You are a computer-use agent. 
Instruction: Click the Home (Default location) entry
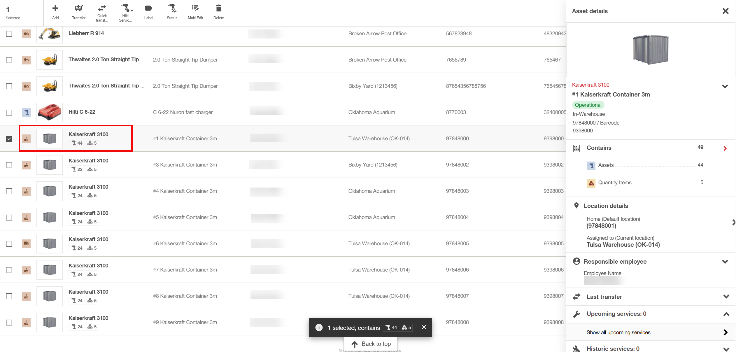click(x=613, y=222)
